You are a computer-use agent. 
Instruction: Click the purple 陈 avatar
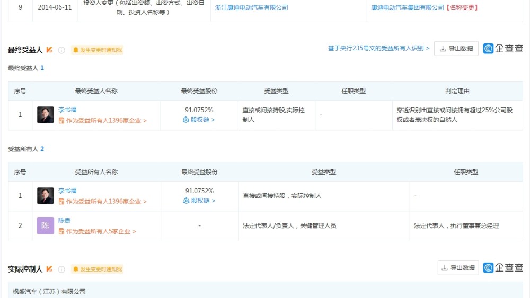(x=45, y=226)
